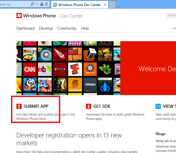176x153 pixels.
Task: Open the Help menu item
Action: 85,28
